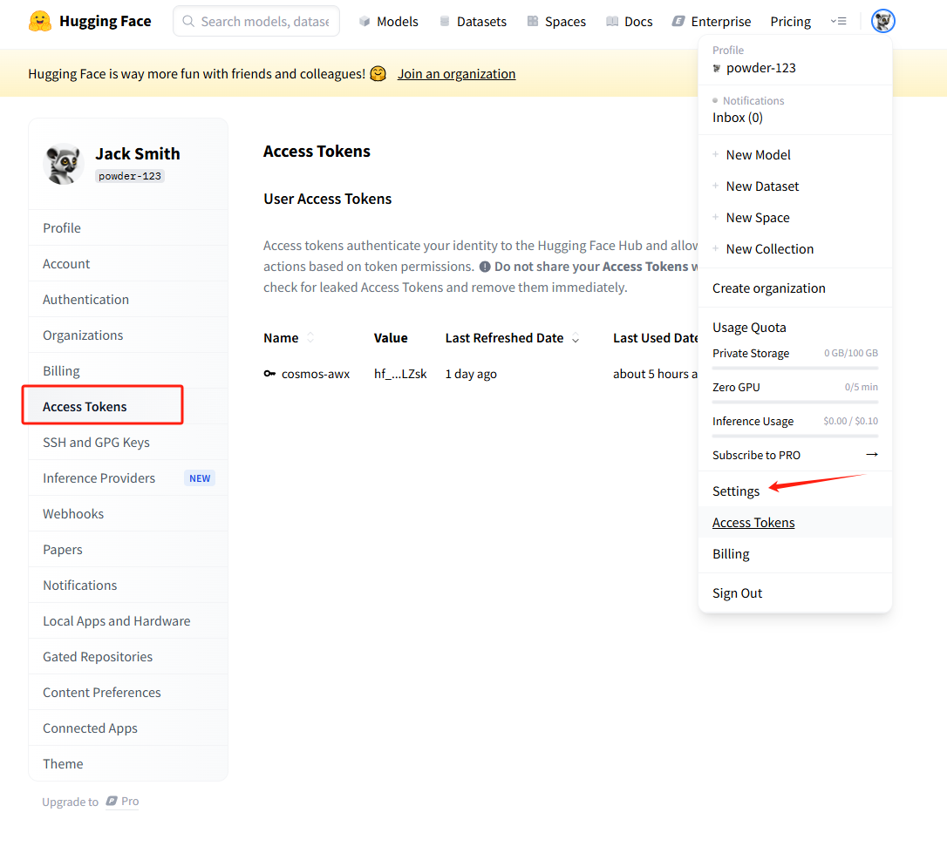Click the cosmos-awx token name
Image resolution: width=947 pixels, height=853 pixels.
(x=316, y=374)
